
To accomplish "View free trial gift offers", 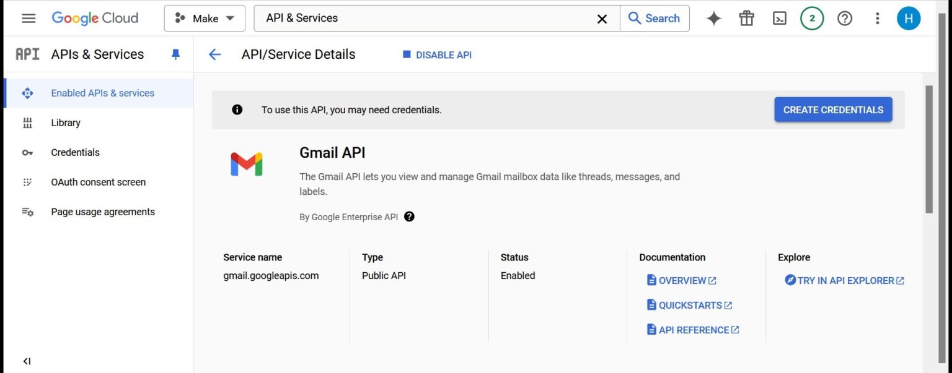I will point(746,19).
